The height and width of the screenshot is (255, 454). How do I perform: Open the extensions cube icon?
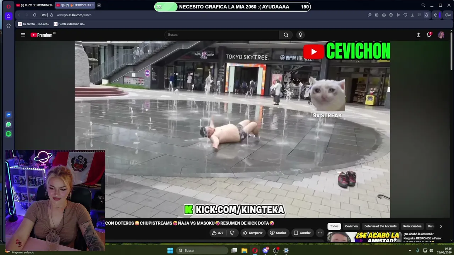tap(436, 15)
